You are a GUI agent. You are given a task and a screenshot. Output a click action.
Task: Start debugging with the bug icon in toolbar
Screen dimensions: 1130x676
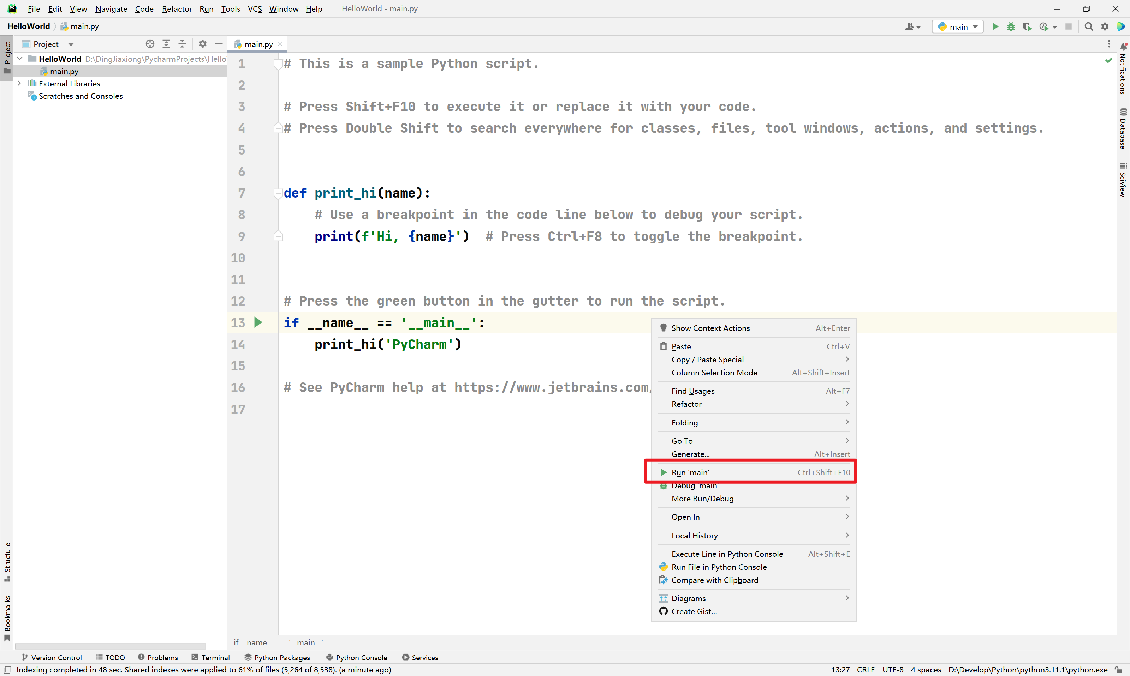click(1011, 26)
